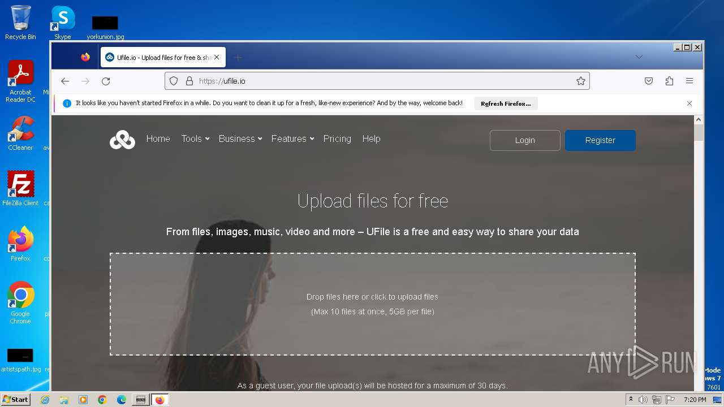The image size is (724, 407).
Task: Click the tracking protection shield icon
Action: pyautogui.click(x=174, y=81)
